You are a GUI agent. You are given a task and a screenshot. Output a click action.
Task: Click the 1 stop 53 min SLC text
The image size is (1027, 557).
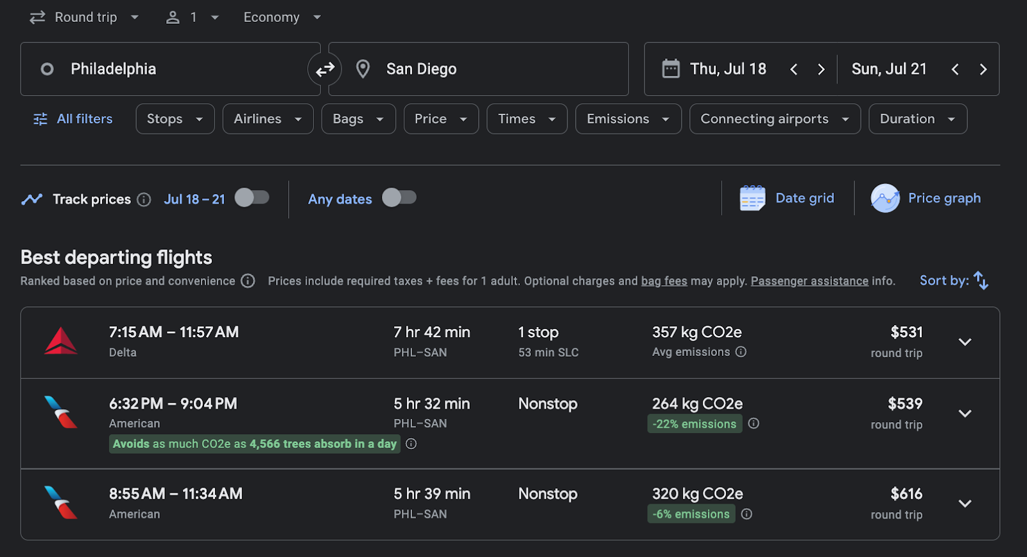549,342
